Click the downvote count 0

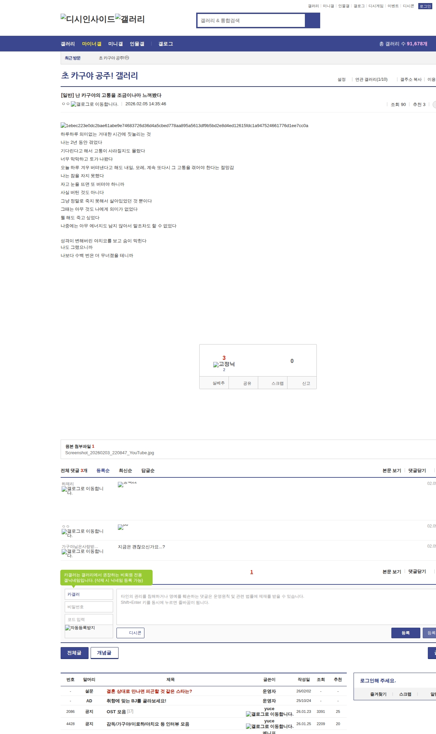coord(292,361)
